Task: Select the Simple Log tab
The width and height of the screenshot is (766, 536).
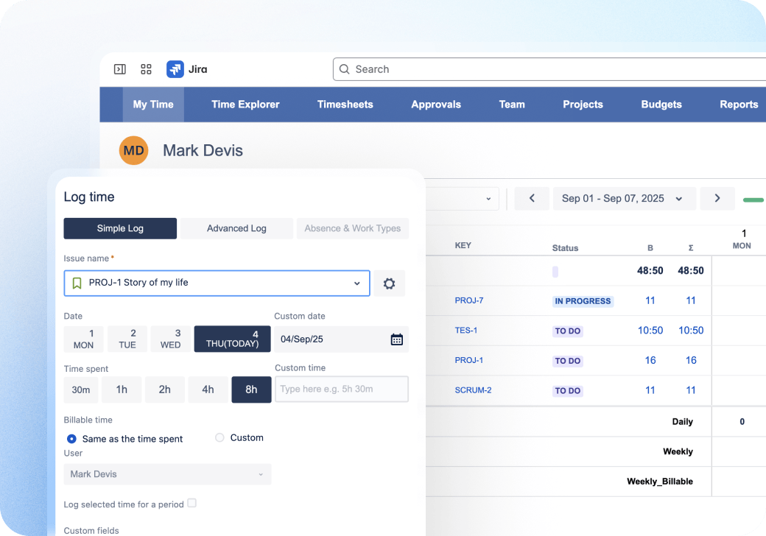Action: pos(120,228)
